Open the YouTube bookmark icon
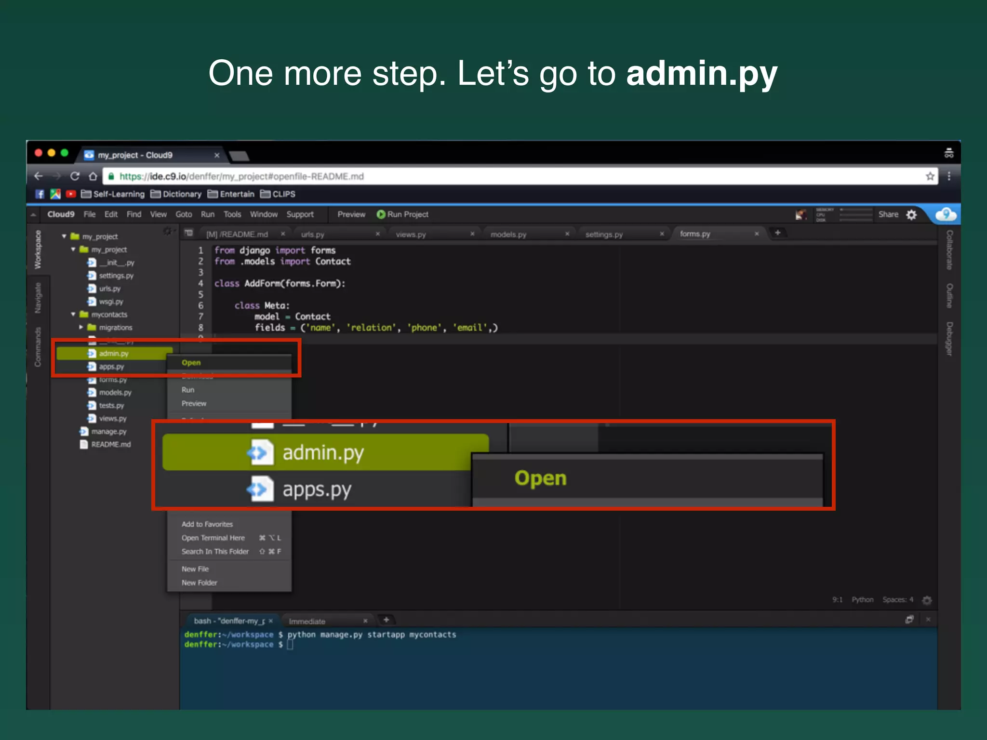The height and width of the screenshot is (740, 987). pyautogui.click(x=71, y=194)
